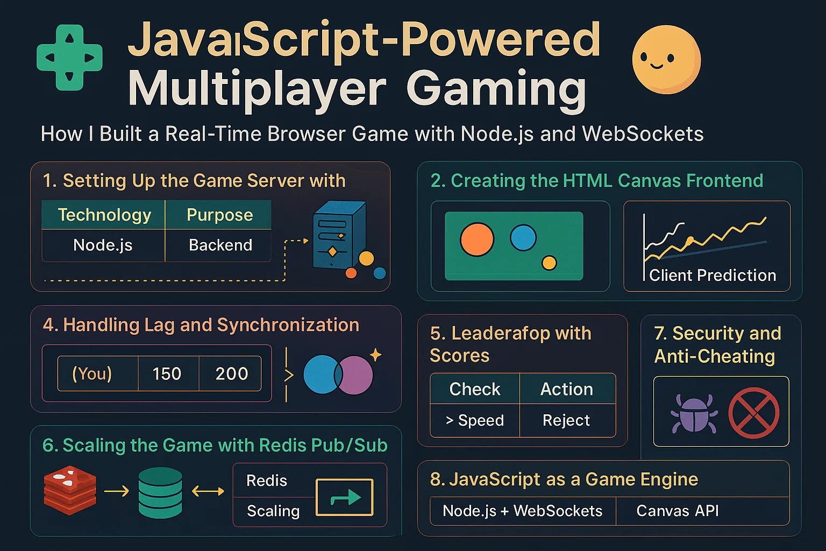826x551 pixels.
Task: Click the "Node.js + WebSockets" cell
Action: [523, 511]
